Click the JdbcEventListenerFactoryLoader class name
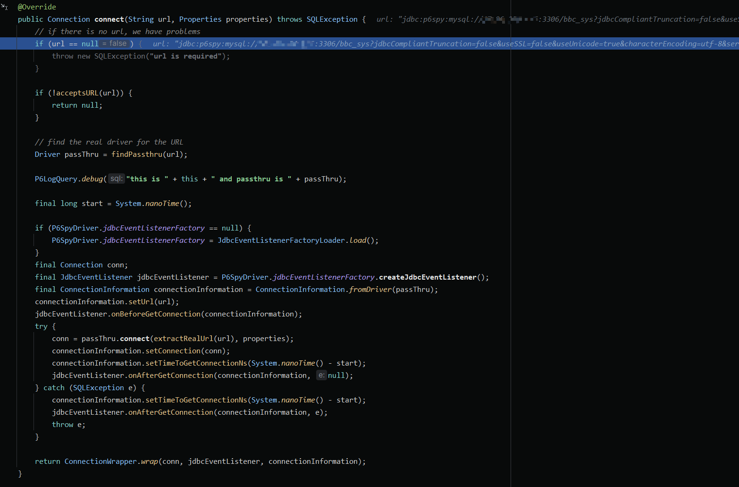The width and height of the screenshot is (739, 487). pos(281,240)
